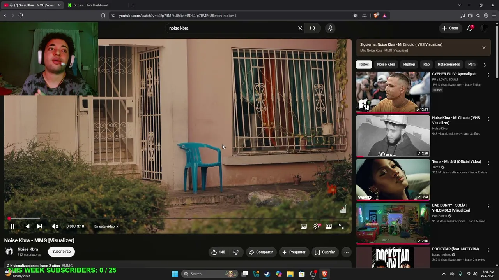Screen dimensions: 499x280
Task: Like the video with thumbs up
Action: click(x=218, y=252)
